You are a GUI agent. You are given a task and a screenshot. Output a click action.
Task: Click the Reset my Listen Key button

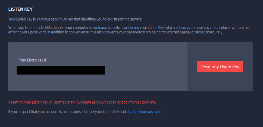point(220,67)
